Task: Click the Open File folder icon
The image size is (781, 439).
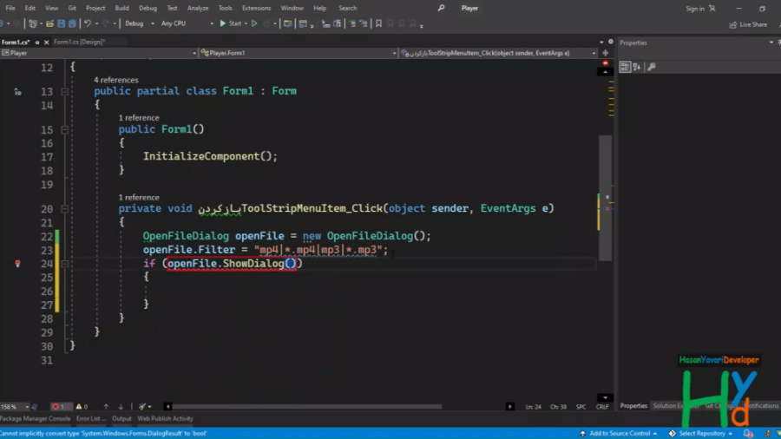Action: click(x=52, y=23)
